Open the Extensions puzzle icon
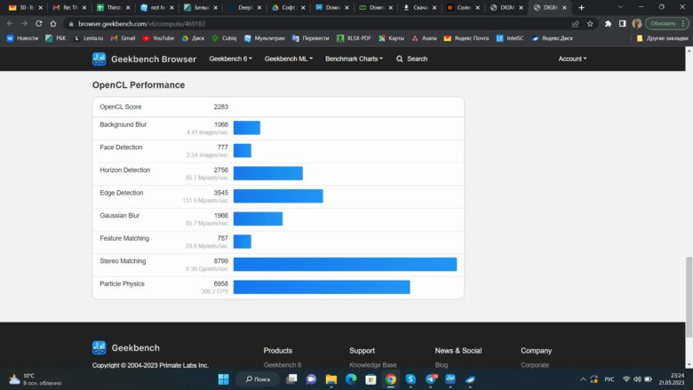 608,23
